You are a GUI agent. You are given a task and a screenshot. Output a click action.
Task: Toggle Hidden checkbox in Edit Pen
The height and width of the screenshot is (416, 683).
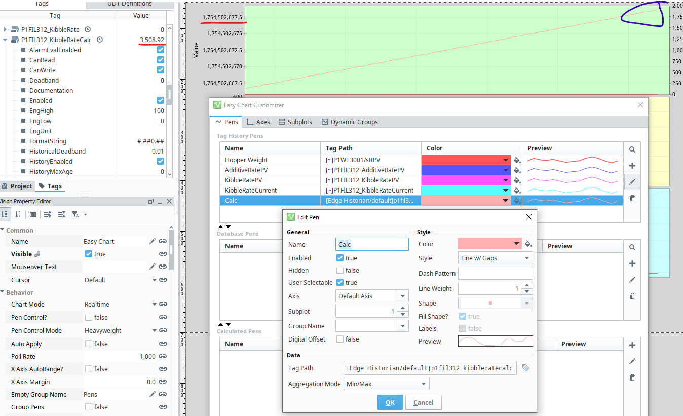pos(340,270)
